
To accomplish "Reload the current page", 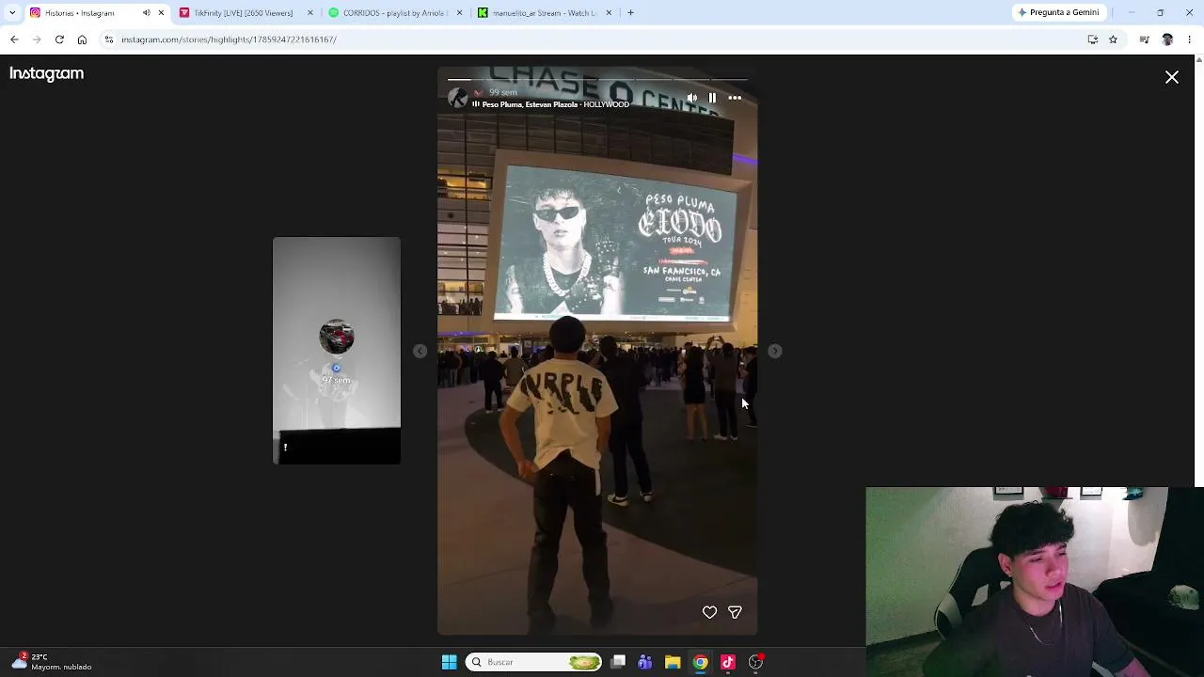I will (x=59, y=39).
